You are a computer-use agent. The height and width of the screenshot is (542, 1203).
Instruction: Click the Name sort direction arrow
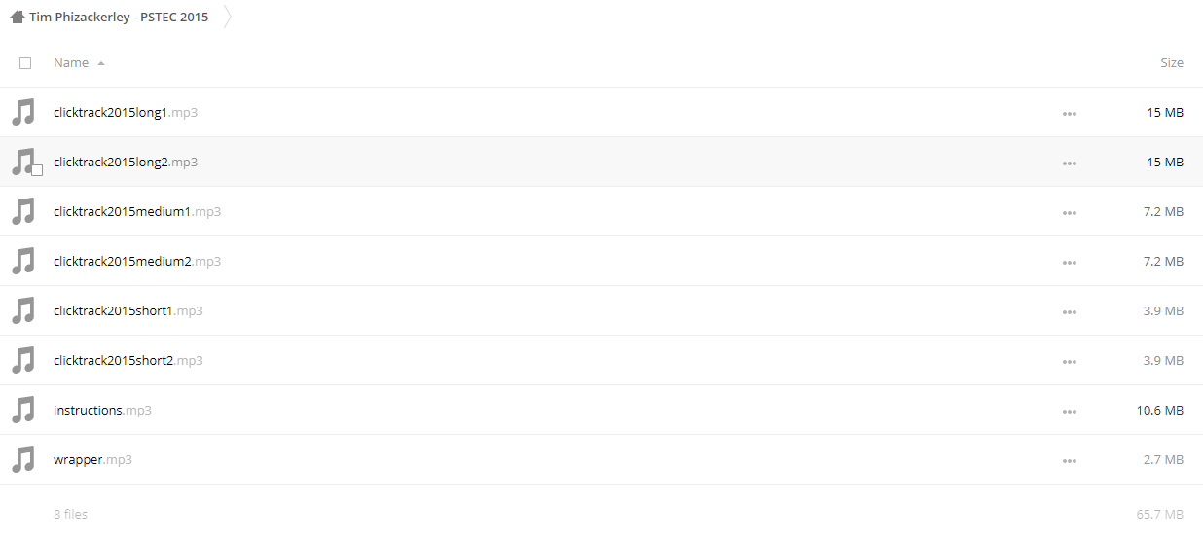click(x=101, y=63)
